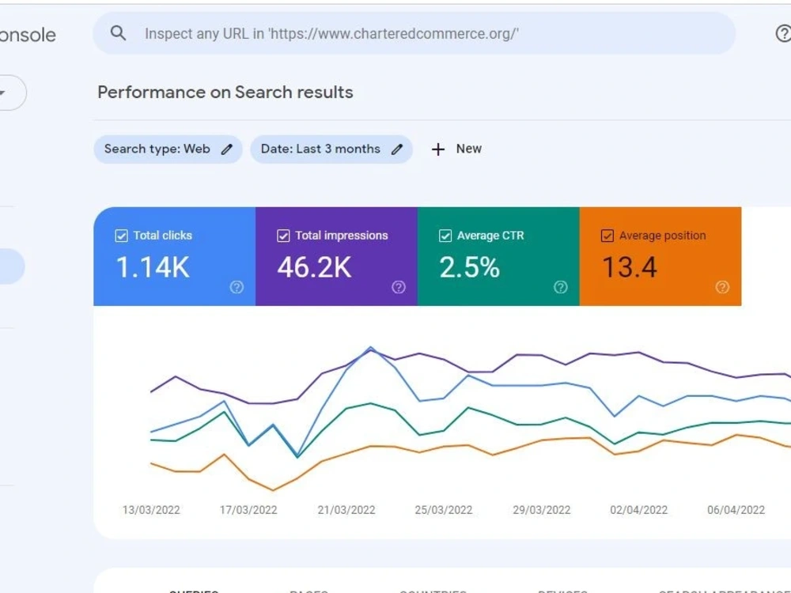The image size is (791, 593).
Task: Open Average CTR help question mark
Action: pyautogui.click(x=561, y=287)
